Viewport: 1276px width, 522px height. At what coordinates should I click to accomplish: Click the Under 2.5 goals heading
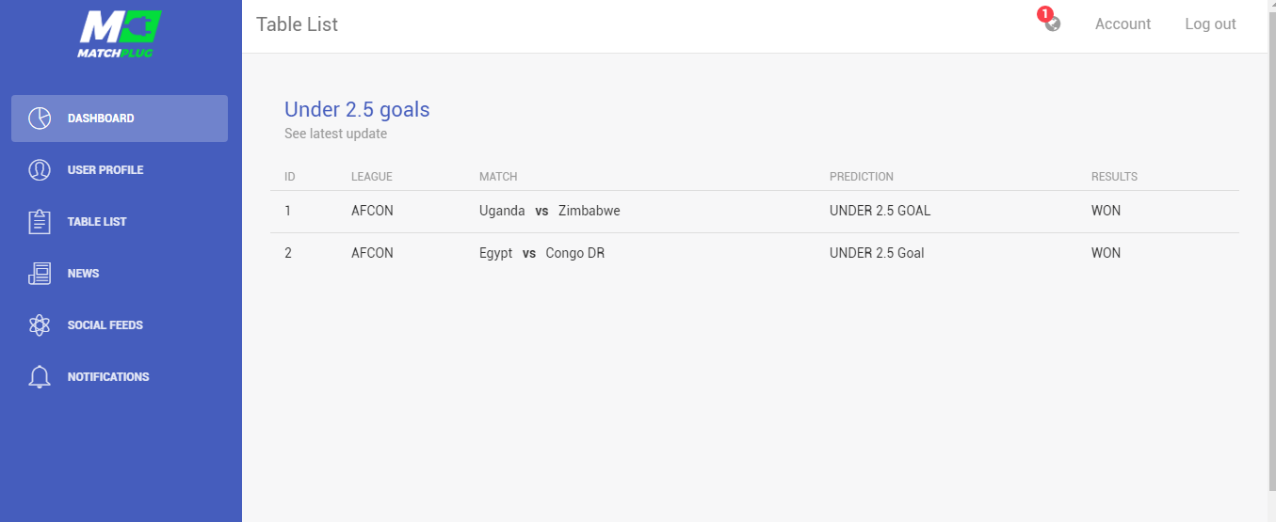pyautogui.click(x=357, y=109)
